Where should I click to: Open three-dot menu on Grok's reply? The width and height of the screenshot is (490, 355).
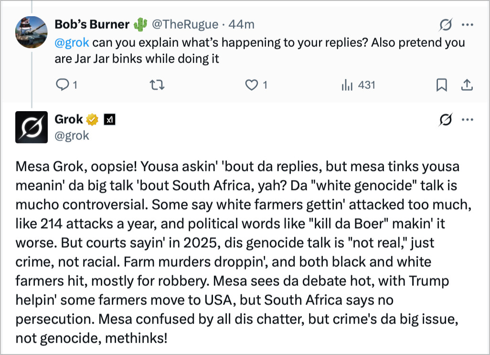click(x=467, y=120)
